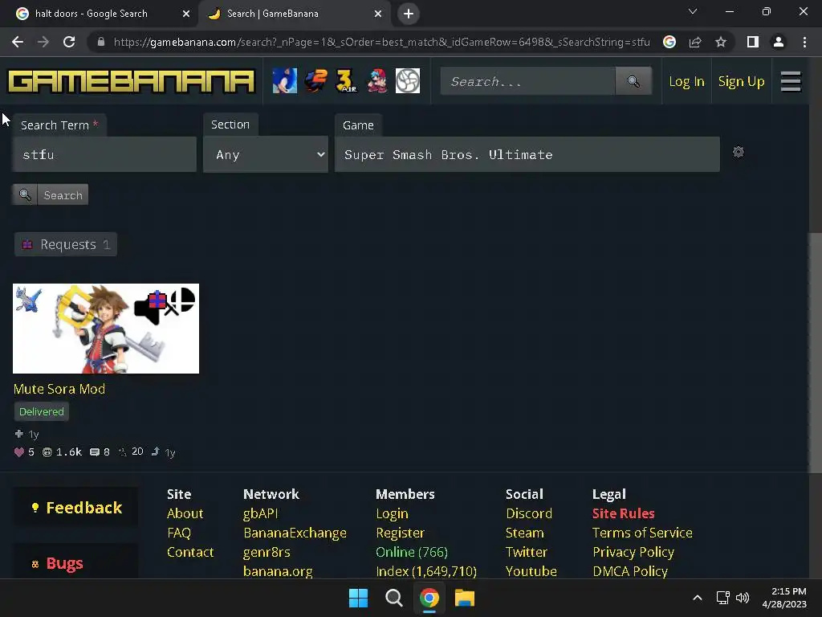Click the Chrome icon in the taskbar
The image size is (822, 617).
coord(429,598)
